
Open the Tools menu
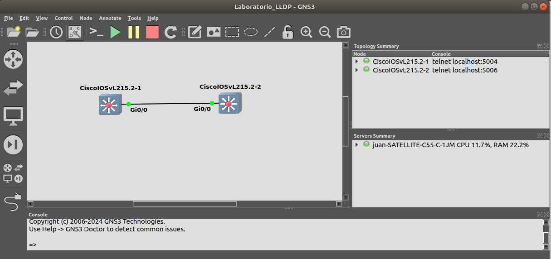coord(134,18)
